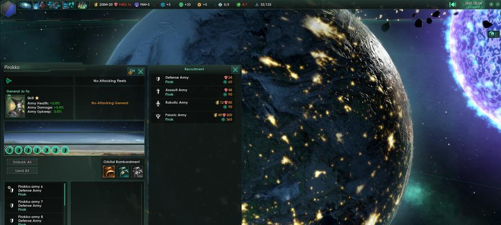
Task: Select Pirokko army 6 in list
Action: click(x=34, y=190)
